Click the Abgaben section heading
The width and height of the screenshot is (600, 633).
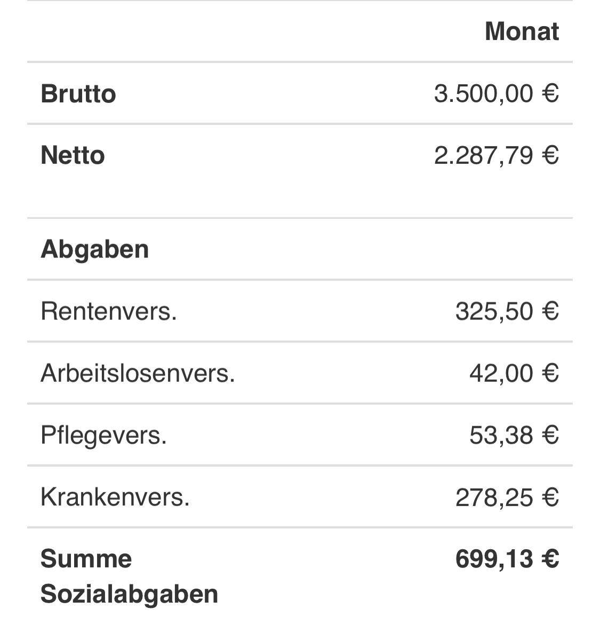(x=94, y=249)
